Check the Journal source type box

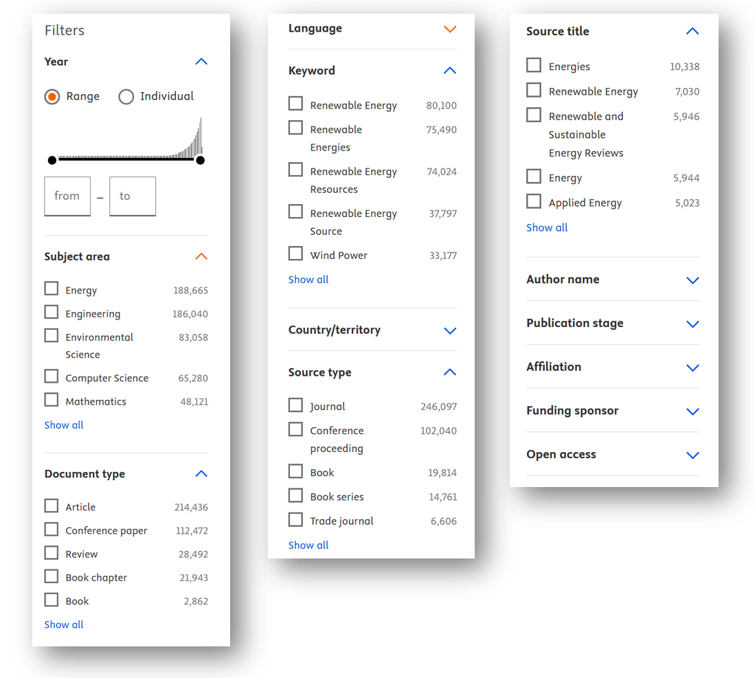pyautogui.click(x=295, y=405)
